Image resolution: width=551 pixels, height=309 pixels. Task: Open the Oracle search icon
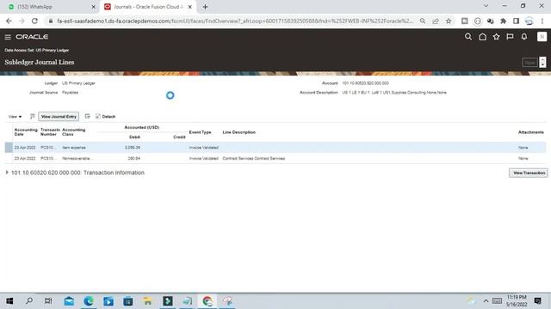468,36
